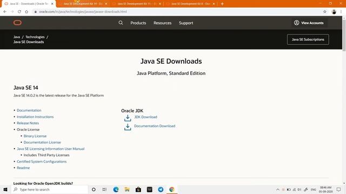Click the browser home icon
This screenshot has height=194, width=346.
26,12
